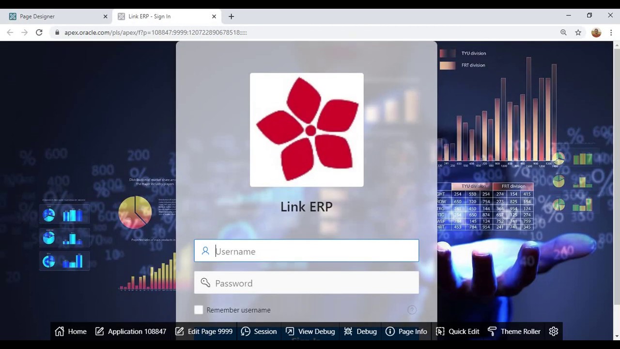Close the Page Designer tab
The width and height of the screenshot is (620, 349).
click(105, 16)
